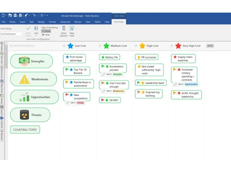Open More Options in the ribbon
Image resolution: width=231 pixels, height=173 pixels.
pos(64,31)
